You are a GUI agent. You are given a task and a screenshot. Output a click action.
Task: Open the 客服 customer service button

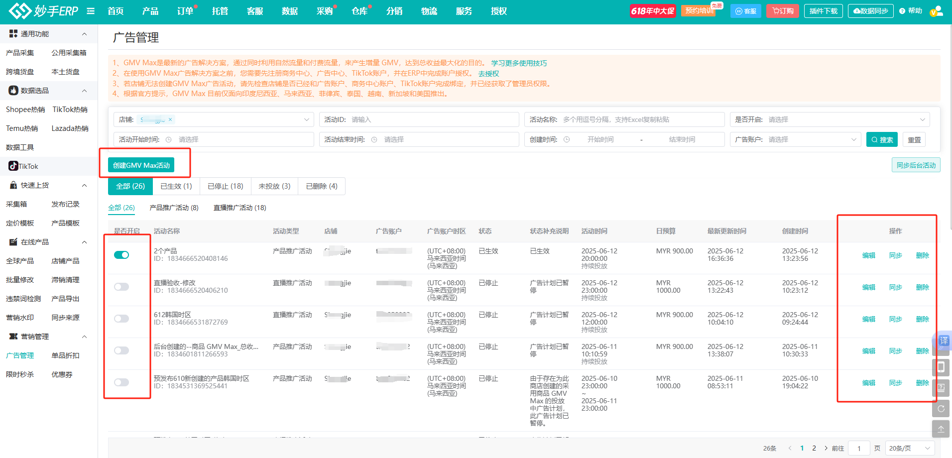click(x=746, y=11)
